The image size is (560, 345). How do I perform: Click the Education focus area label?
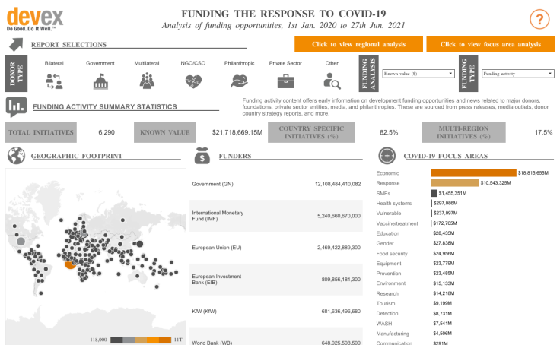click(387, 233)
